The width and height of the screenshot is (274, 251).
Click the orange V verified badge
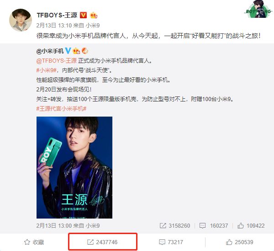click(x=83, y=15)
